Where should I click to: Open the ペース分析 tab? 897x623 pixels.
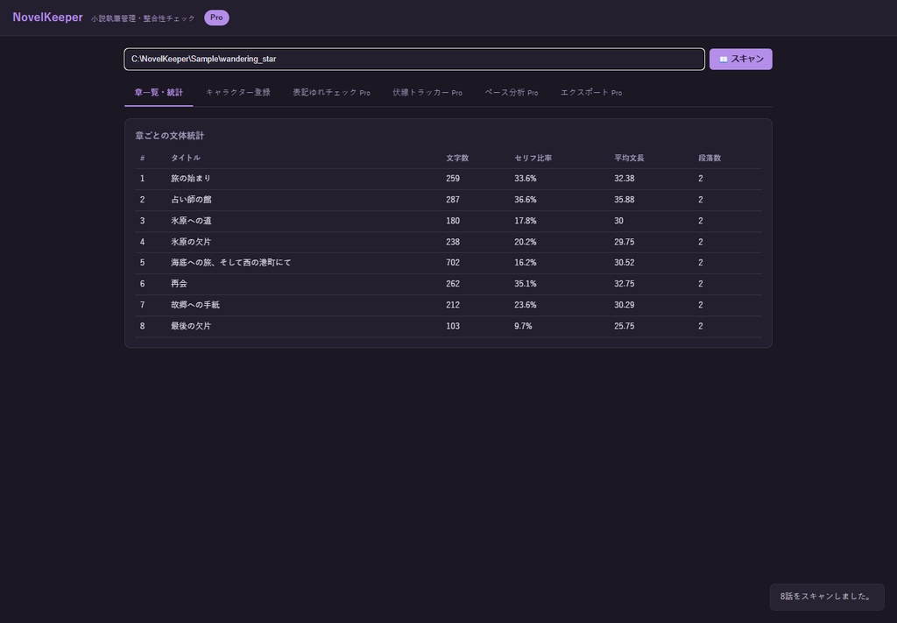512,92
